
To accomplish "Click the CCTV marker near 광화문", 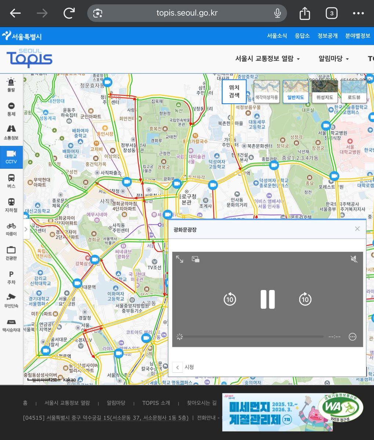I will 177,184.
